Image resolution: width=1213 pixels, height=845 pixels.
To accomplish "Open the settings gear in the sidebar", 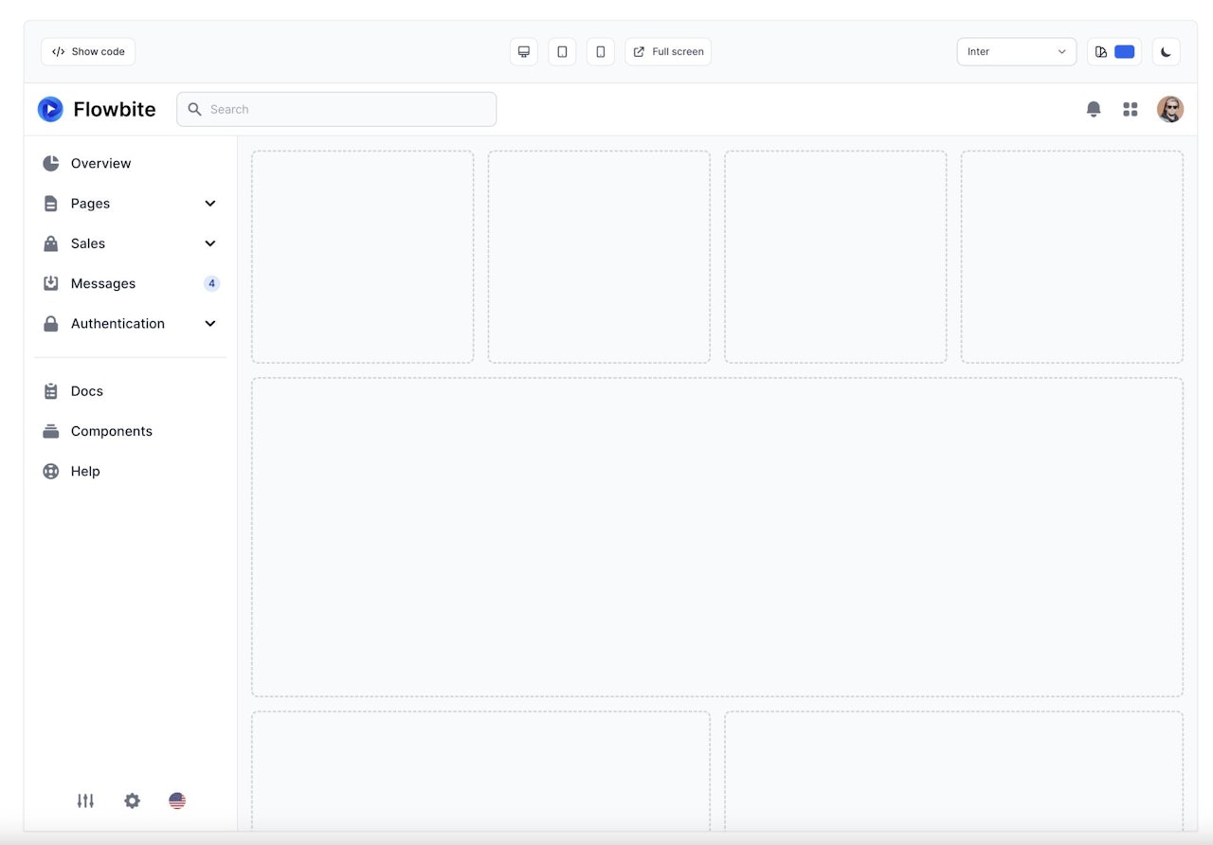I will pos(132,800).
